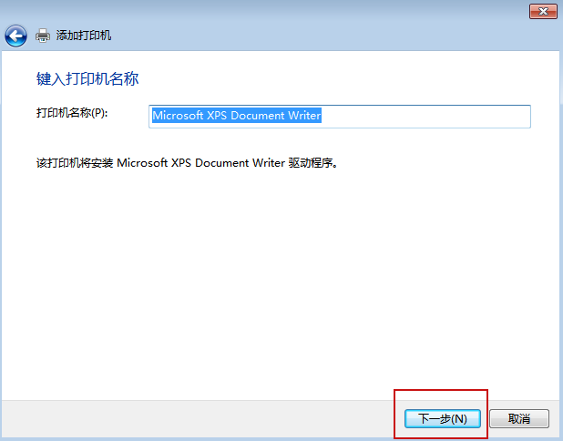This screenshot has width=563, height=441.
Task: Click the word Microsoft in the name field
Action: click(x=179, y=116)
